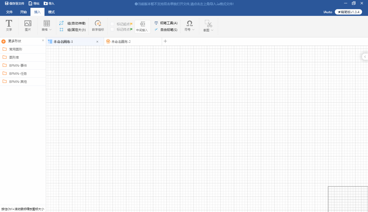Click the 更多形状 more shapes button

(15, 41)
